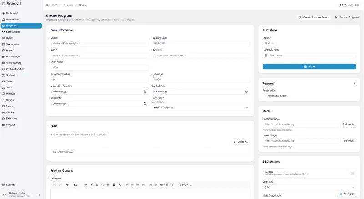This screenshot has height=199, width=364.
Task: Insert a hyperlink in the editor
Action: 173,185
